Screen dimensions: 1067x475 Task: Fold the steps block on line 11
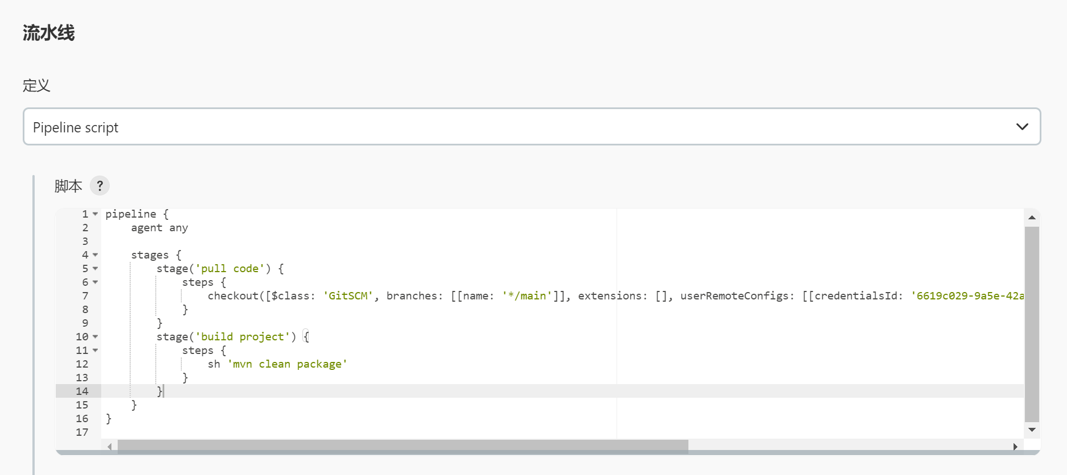(x=96, y=351)
